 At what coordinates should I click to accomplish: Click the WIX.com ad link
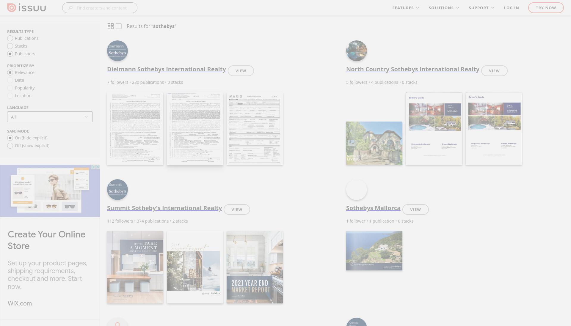(x=20, y=303)
